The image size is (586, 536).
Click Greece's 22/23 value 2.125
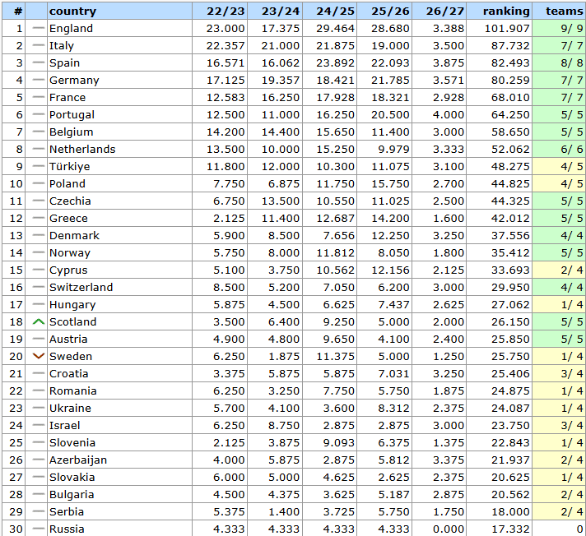(229, 219)
